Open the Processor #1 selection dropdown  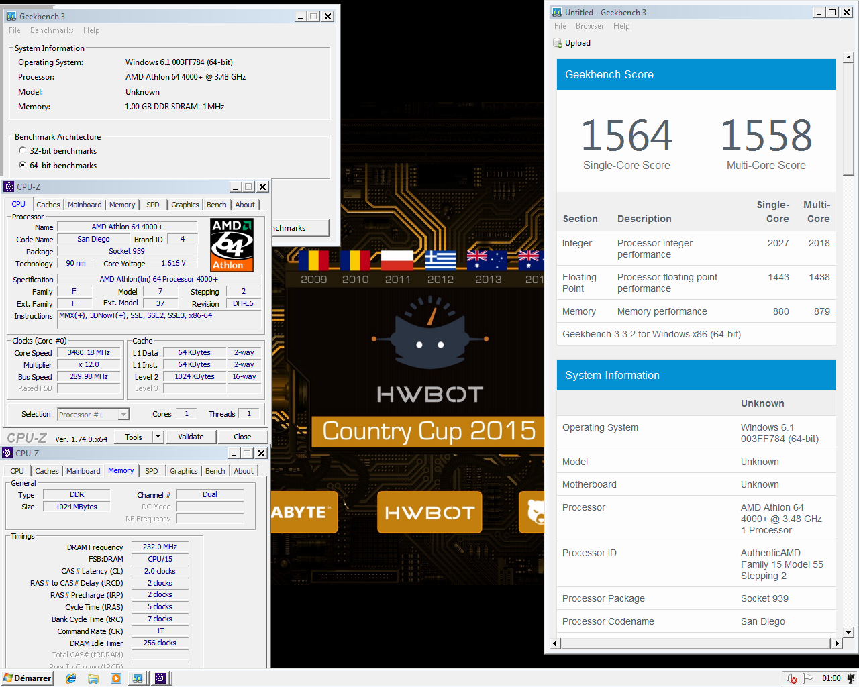coord(123,415)
